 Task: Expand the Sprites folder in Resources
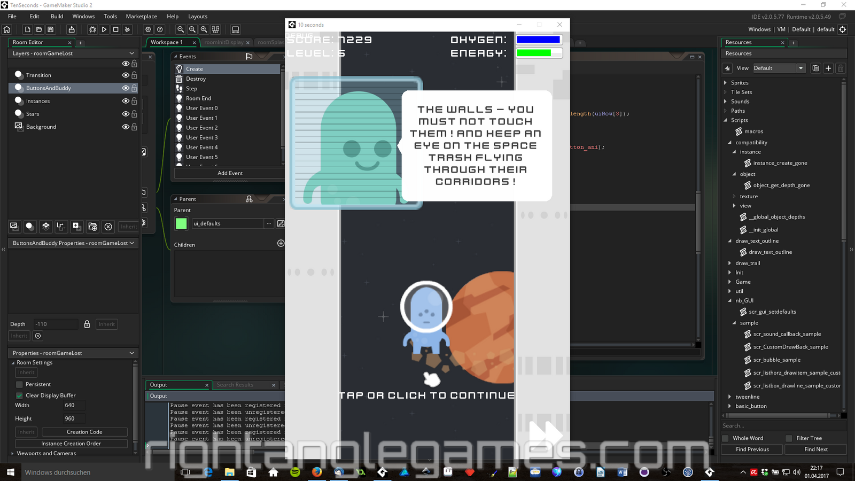(725, 83)
